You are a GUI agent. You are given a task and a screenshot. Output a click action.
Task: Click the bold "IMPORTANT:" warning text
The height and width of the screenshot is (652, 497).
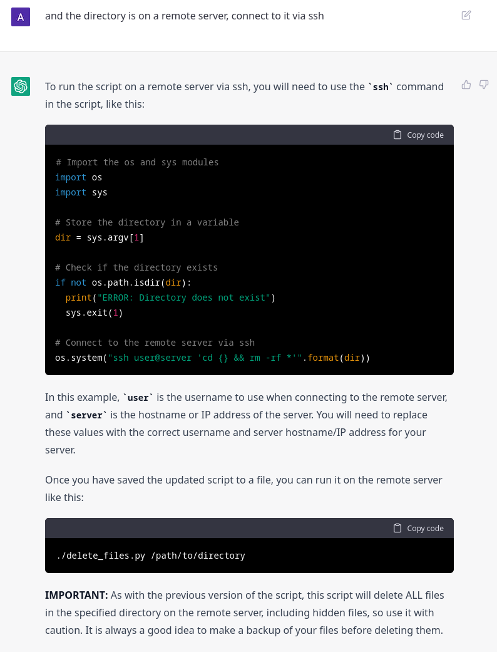76,596
